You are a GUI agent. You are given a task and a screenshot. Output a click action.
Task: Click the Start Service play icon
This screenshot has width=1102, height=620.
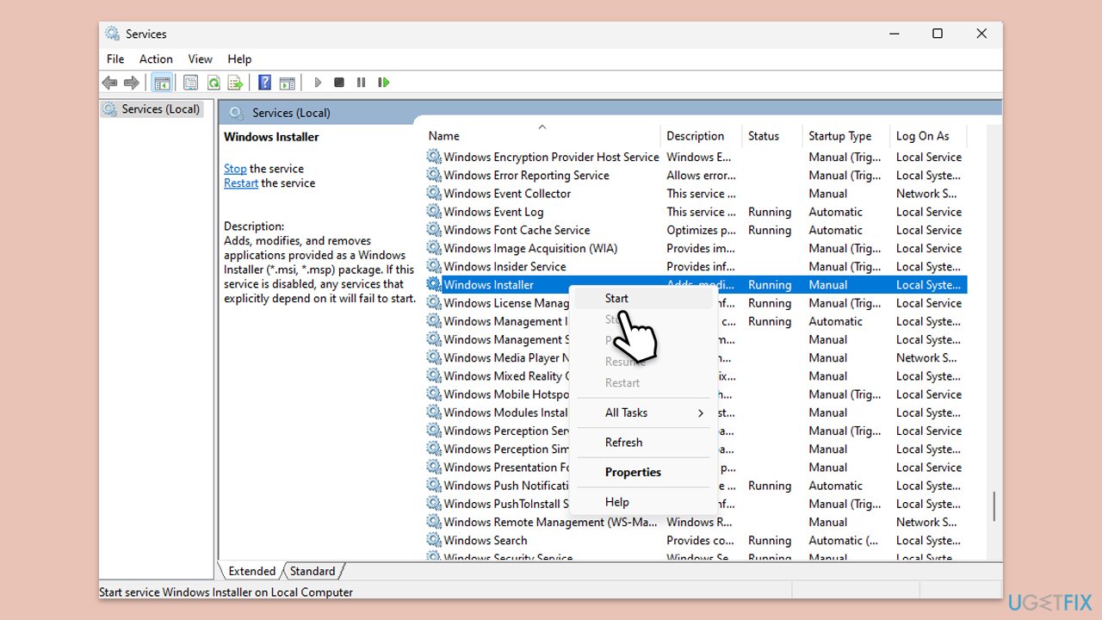(x=318, y=83)
